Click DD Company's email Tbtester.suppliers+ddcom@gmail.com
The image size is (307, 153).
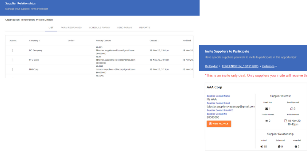click(x=115, y=50)
